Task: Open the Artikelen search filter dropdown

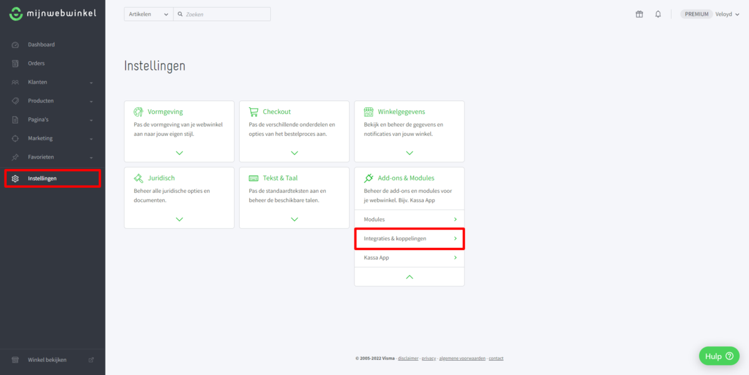Action: coord(148,14)
